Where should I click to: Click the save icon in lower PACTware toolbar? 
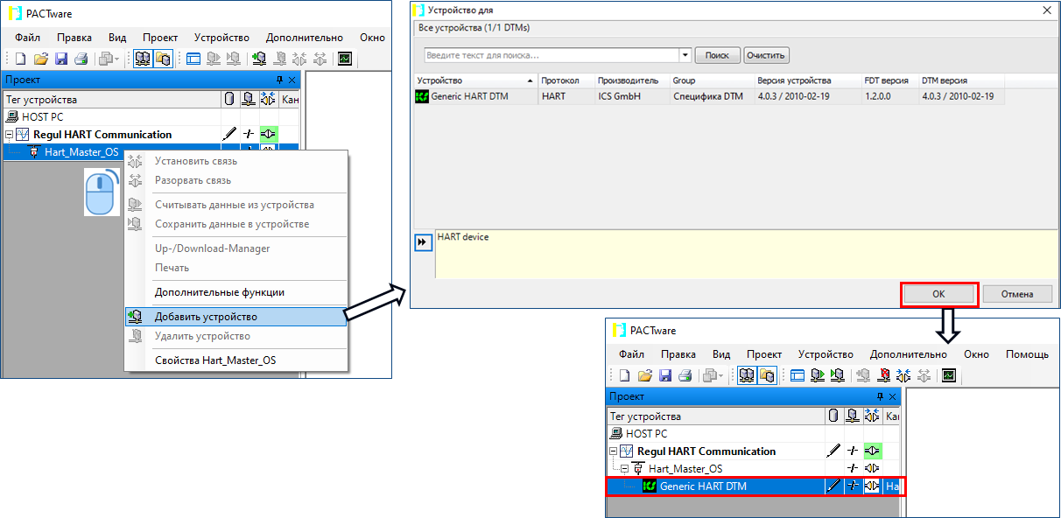pos(665,376)
